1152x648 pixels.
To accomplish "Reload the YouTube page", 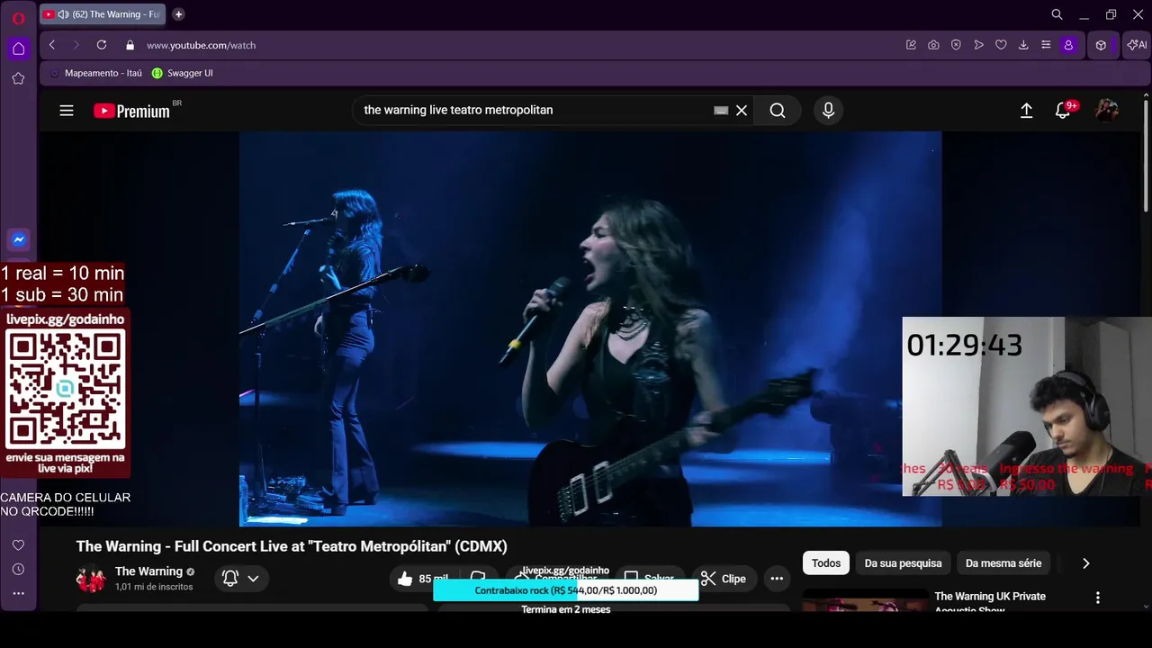I will point(102,45).
